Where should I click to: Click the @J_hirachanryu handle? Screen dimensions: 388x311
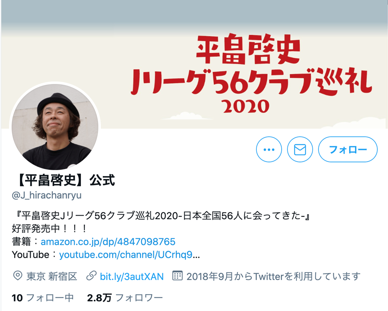(46, 195)
